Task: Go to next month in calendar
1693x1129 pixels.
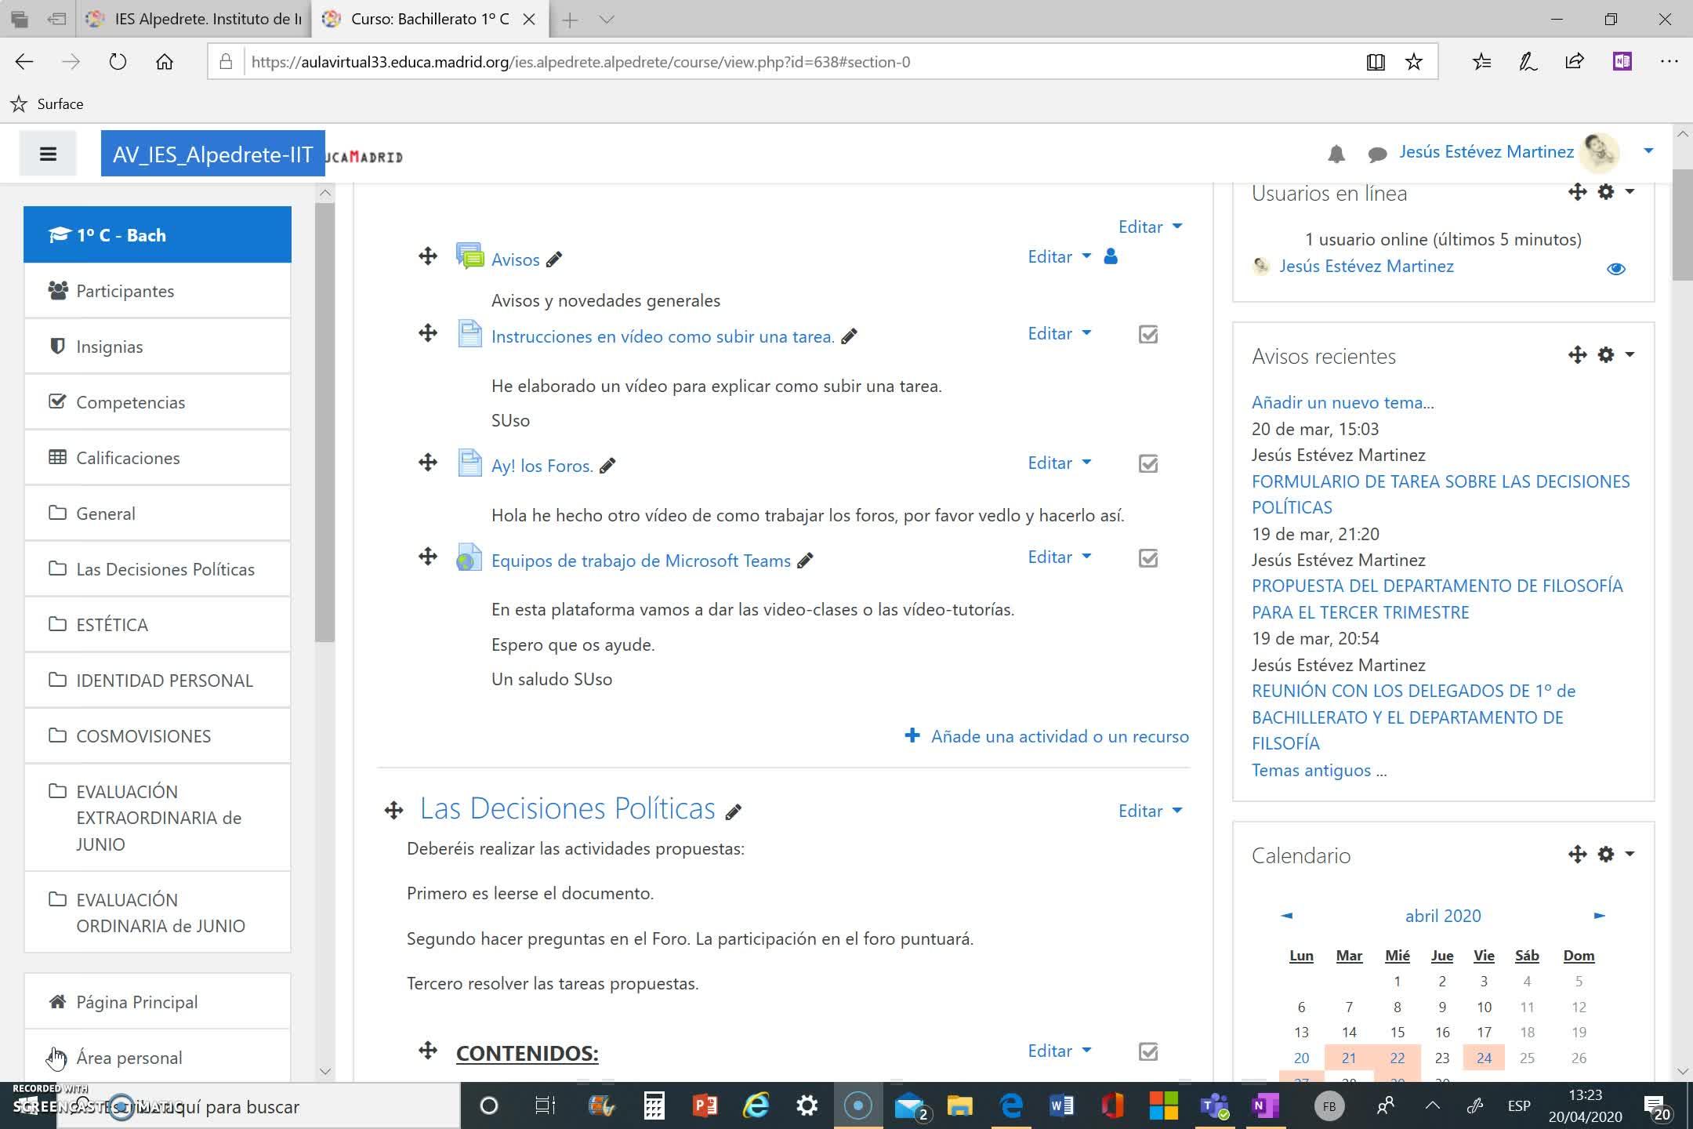Action: click(1599, 915)
